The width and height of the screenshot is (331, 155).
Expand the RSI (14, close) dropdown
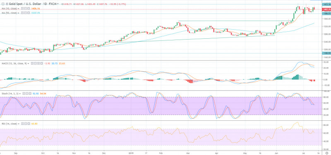(19, 124)
